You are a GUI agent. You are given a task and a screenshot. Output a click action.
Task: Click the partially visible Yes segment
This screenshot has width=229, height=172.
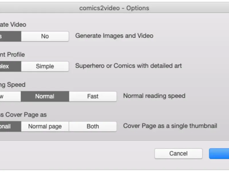coord(10,36)
